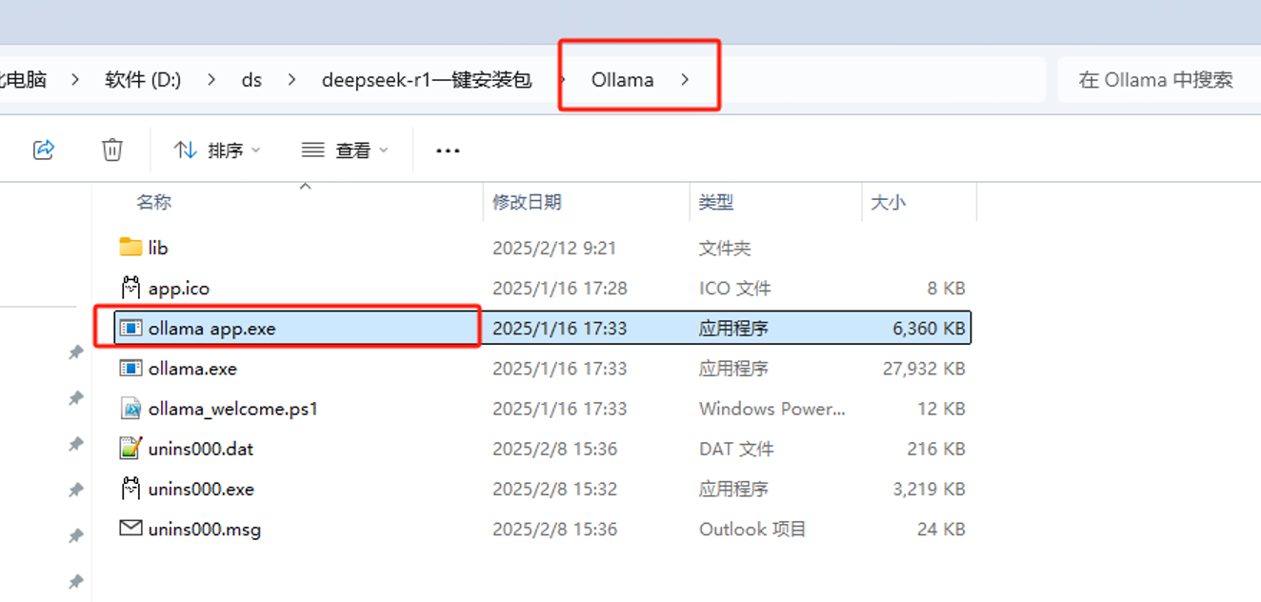Image resolution: width=1261 pixels, height=602 pixels.
Task: Select the ollama_welcome.ps1 script file
Action: [232, 409]
